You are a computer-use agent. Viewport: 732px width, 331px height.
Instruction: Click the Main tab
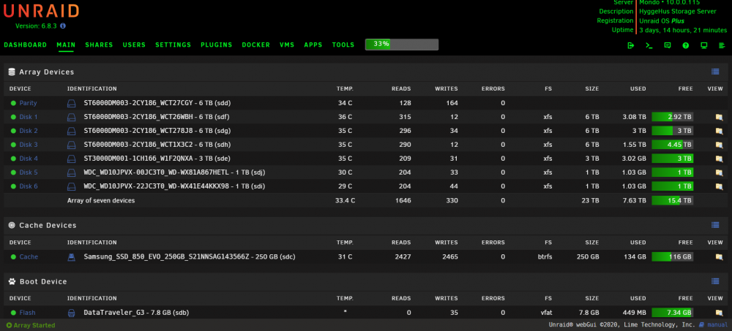pyautogui.click(x=66, y=45)
